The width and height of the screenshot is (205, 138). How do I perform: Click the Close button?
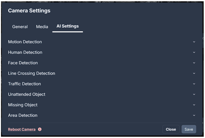(x=171, y=129)
